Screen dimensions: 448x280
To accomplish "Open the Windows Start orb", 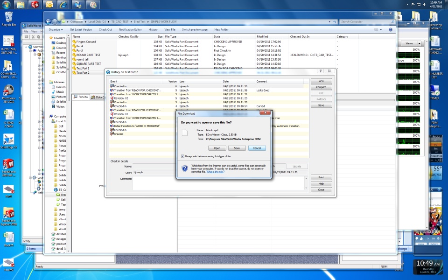I will (x=6, y=5).
